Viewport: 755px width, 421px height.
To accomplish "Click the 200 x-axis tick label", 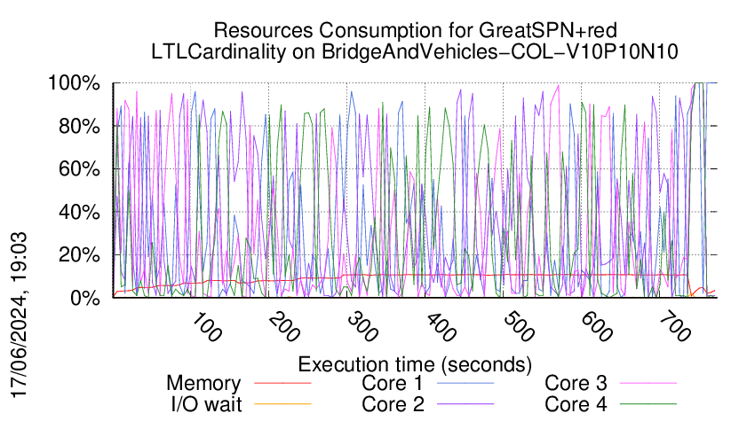I will [x=285, y=327].
